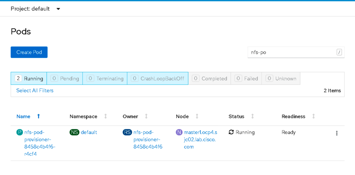
Task: Click the kebab menu for nfs-pod-provisioner row
Action: click(x=336, y=133)
